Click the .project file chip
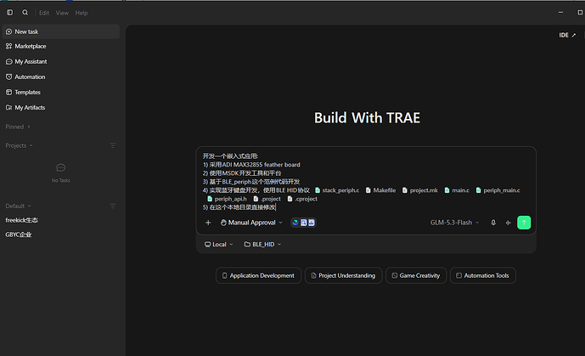This screenshot has width=585, height=356. click(267, 199)
